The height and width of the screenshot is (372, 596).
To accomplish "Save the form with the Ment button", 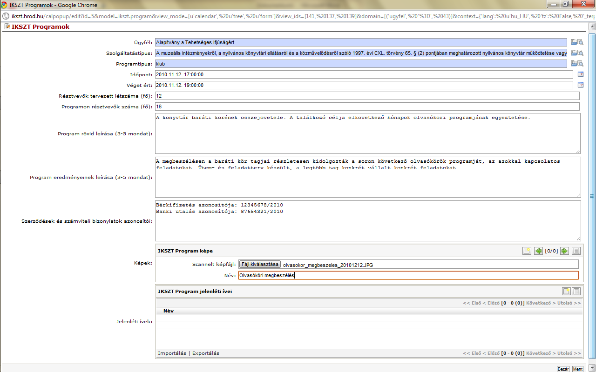I will 578,369.
